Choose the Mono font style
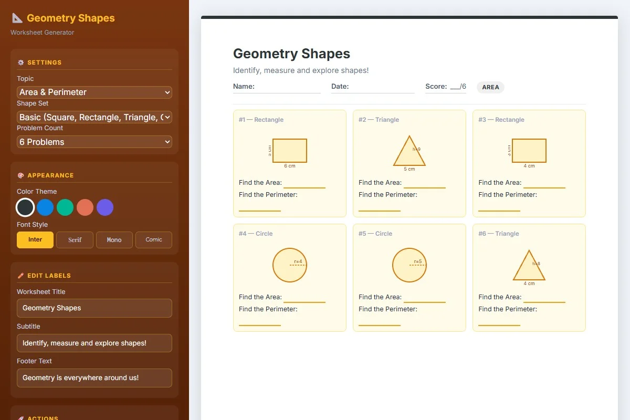This screenshot has height=420, width=630. click(x=114, y=240)
